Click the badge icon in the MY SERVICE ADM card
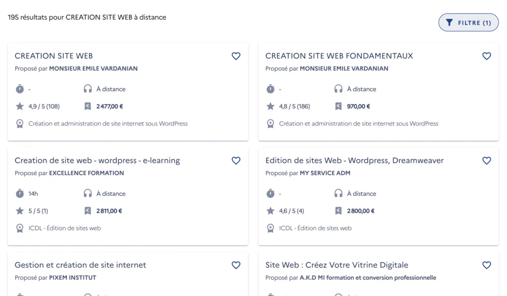The image size is (507, 296). (270, 228)
